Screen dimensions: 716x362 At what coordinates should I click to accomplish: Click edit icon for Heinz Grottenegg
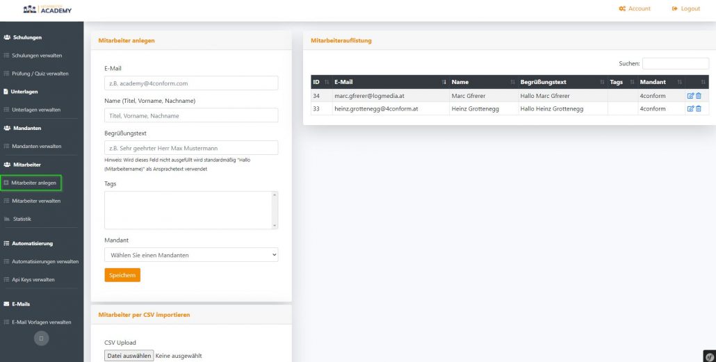(690, 109)
